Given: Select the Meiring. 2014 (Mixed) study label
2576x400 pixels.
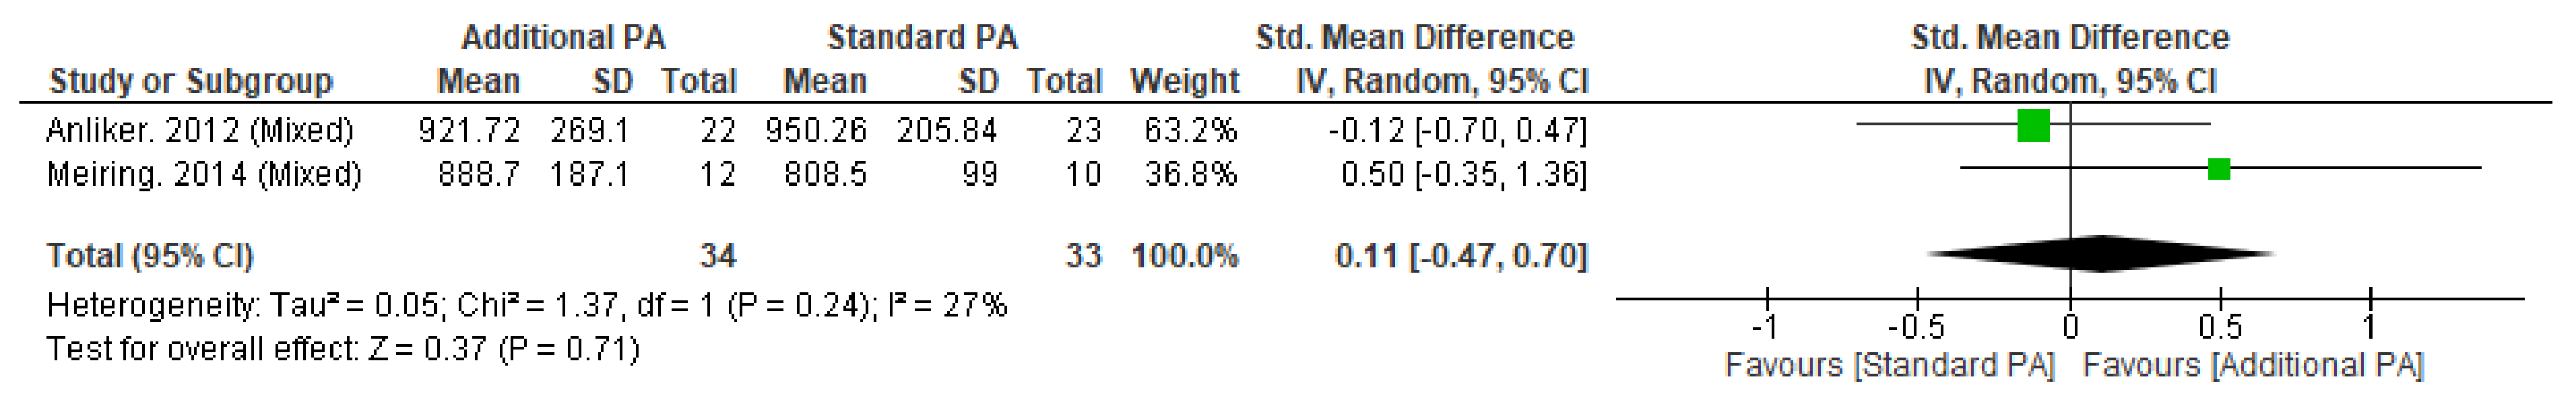Looking at the screenshot, I should pos(204,174).
